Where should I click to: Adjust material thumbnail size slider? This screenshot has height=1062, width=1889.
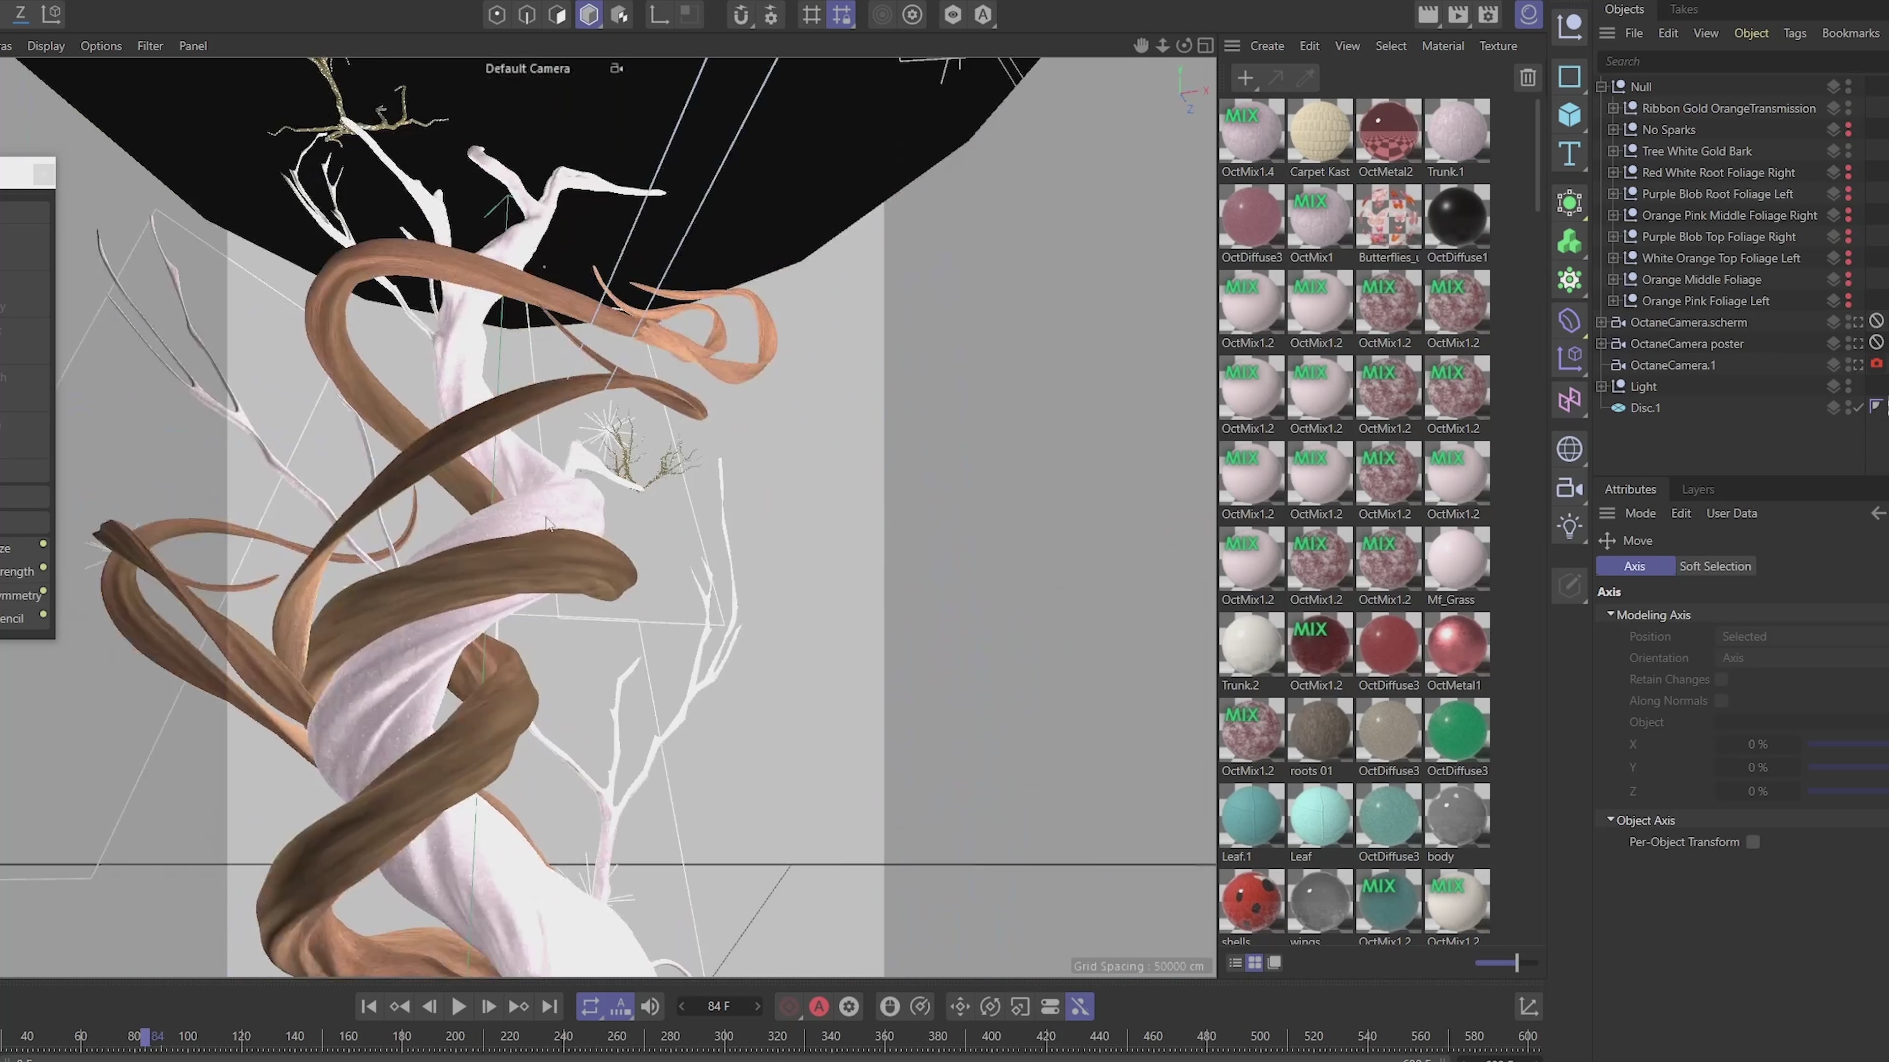(x=1505, y=963)
